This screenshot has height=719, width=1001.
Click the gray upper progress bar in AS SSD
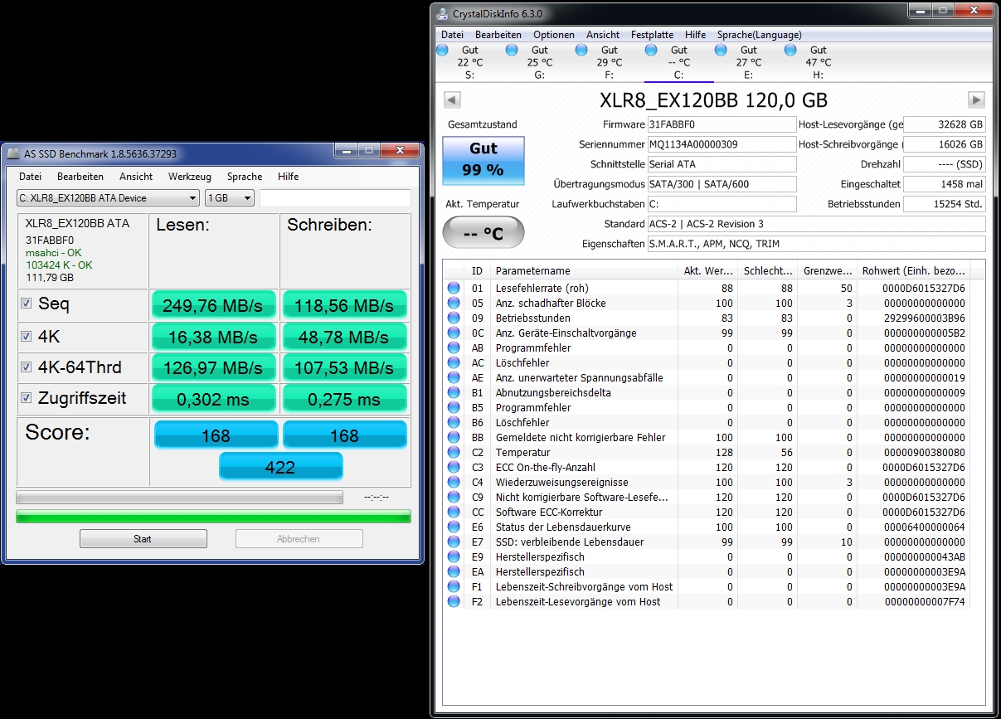pos(179,498)
